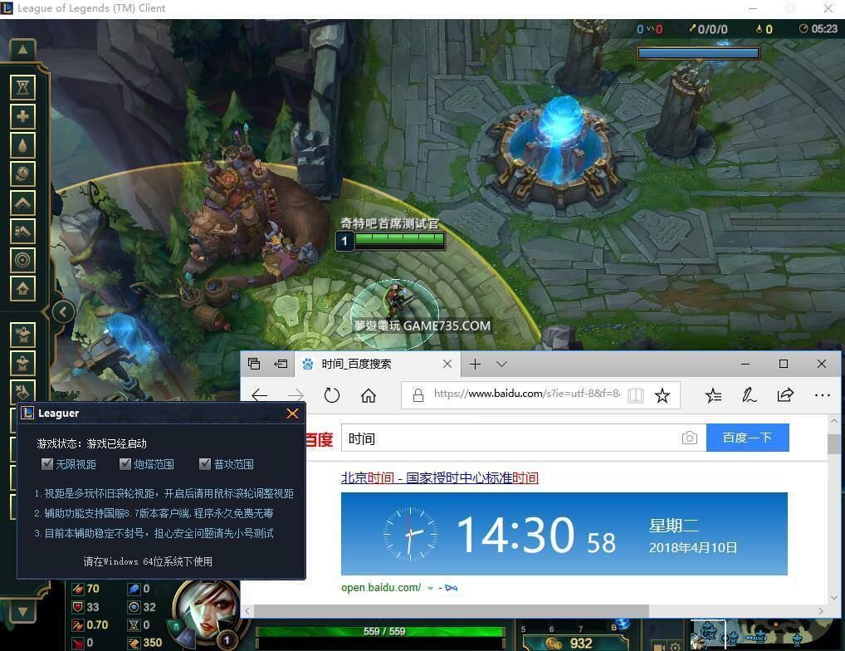The width and height of the screenshot is (845, 651).
Task: Click the gold coins amount 932
Action: [x=581, y=644]
